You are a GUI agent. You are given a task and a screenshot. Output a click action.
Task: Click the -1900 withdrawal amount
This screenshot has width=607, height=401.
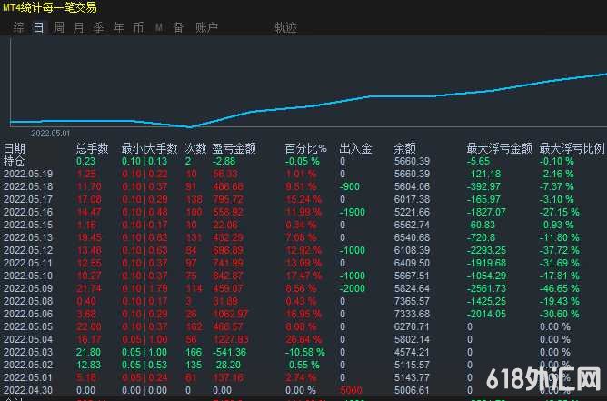pos(353,212)
